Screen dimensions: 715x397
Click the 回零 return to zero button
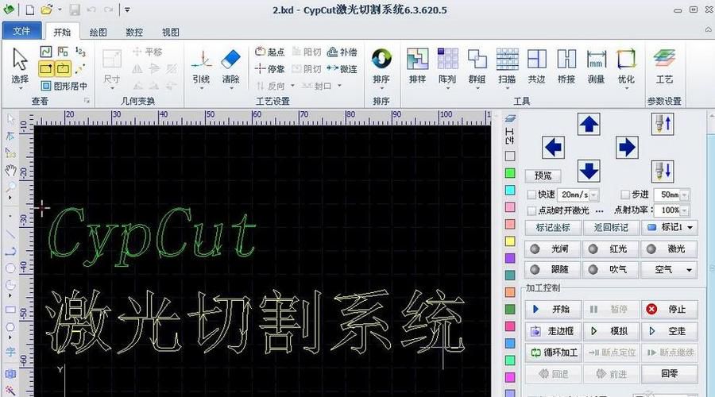click(x=670, y=374)
